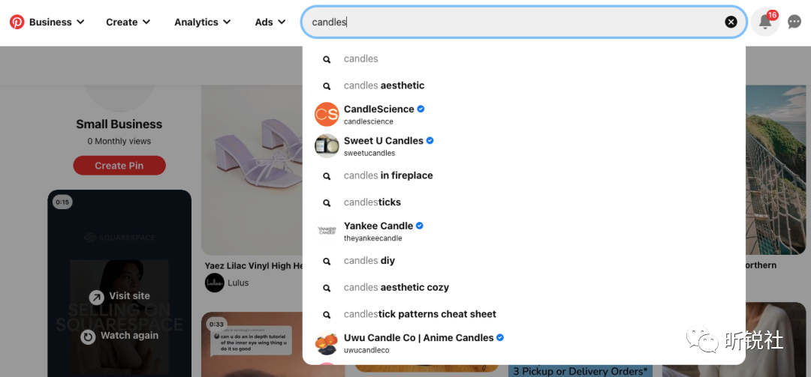Screen dimensions: 811x377
Task: Click the Yankee Candle logo avatar
Action: point(327,231)
